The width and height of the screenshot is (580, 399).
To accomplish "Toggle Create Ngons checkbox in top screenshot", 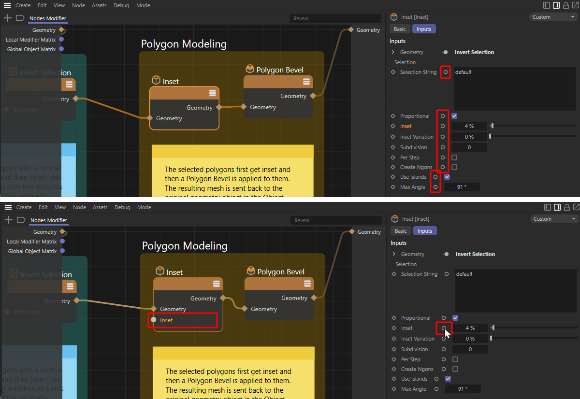I will (454, 167).
